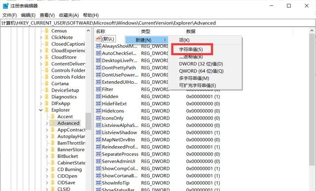This screenshot has height=191, width=316.
Task: Choose DWORD (32 位)值(D) in submenu
Action: pyautogui.click(x=201, y=64)
